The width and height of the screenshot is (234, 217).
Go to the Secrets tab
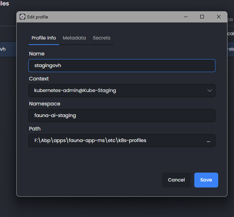(x=102, y=38)
